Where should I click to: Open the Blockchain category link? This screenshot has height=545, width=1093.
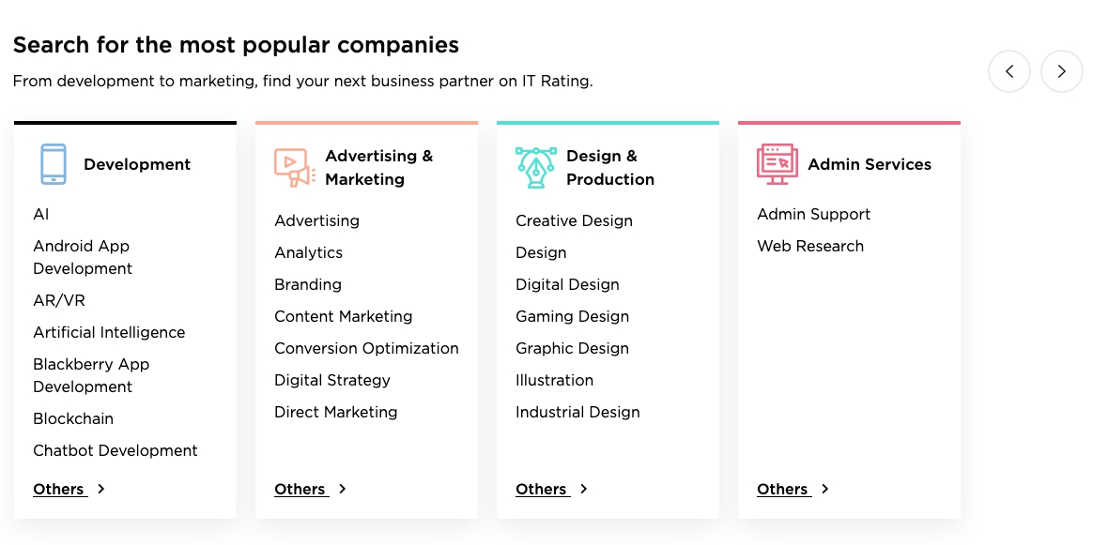pyautogui.click(x=73, y=418)
